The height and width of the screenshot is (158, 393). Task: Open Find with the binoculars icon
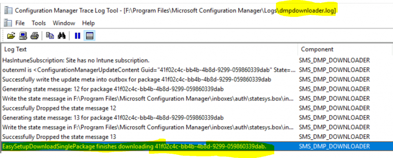61,36
